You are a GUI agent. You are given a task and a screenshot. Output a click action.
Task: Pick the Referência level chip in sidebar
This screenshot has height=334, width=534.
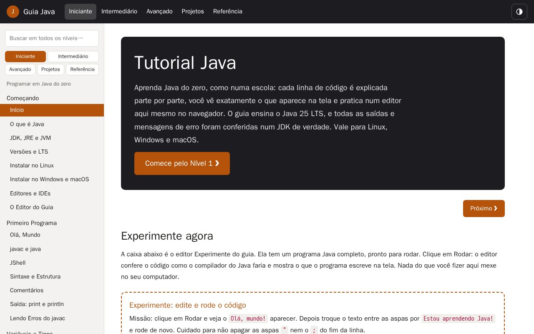[x=82, y=69]
